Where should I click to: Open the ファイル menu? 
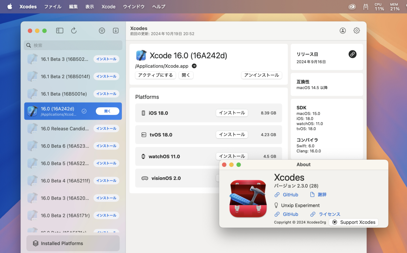click(x=53, y=6)
